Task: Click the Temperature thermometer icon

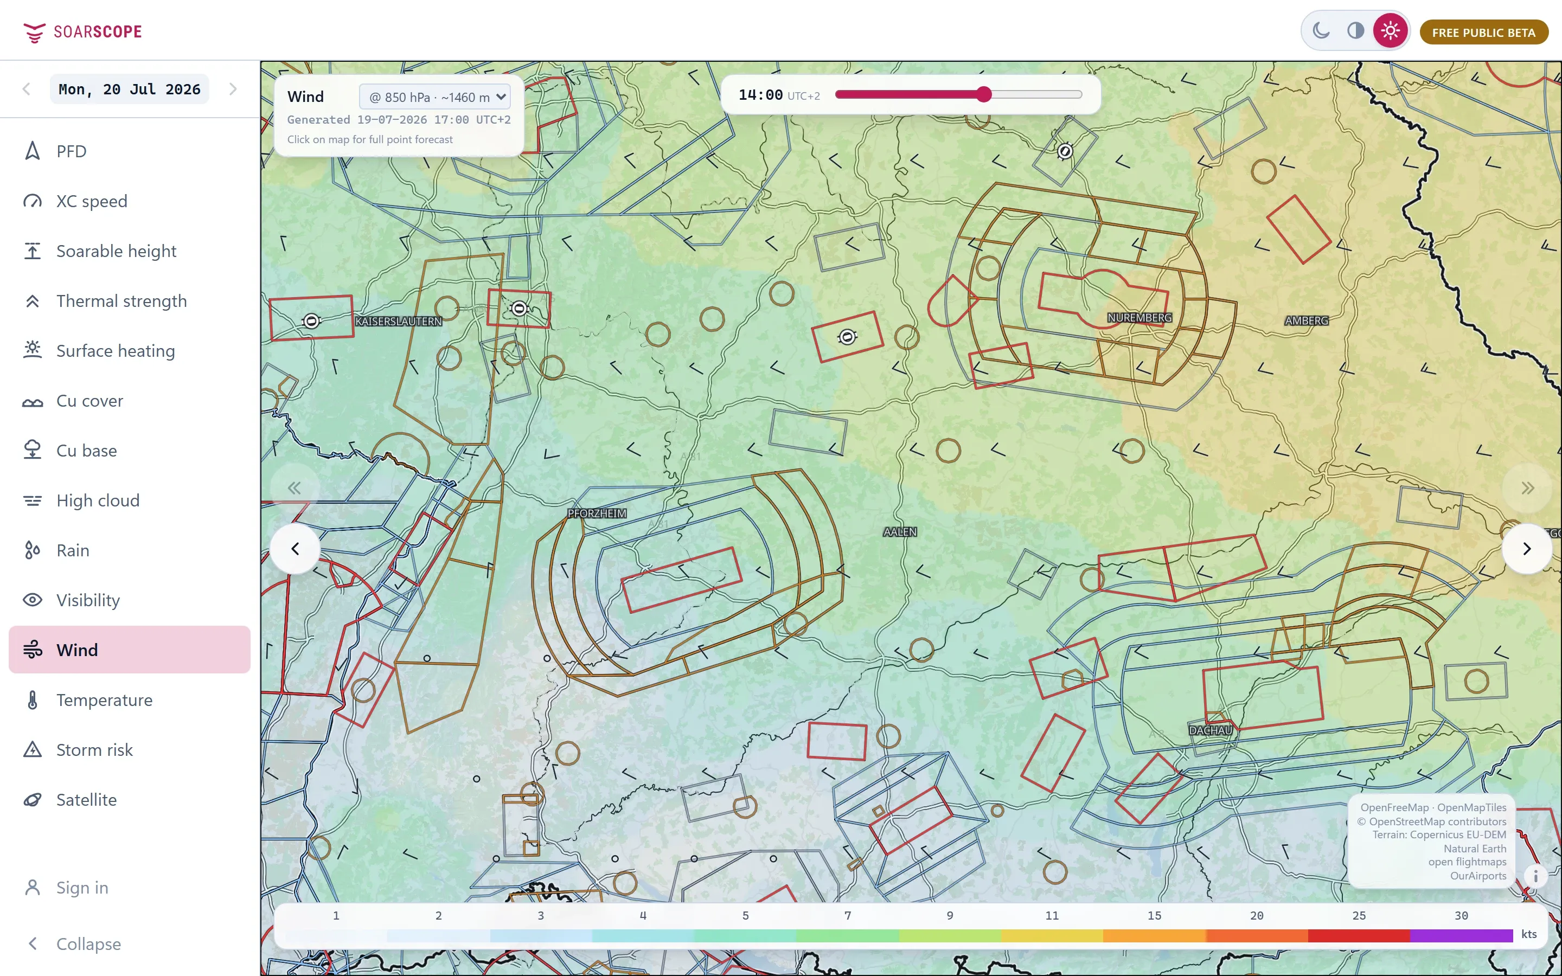Action: point(33,701)
